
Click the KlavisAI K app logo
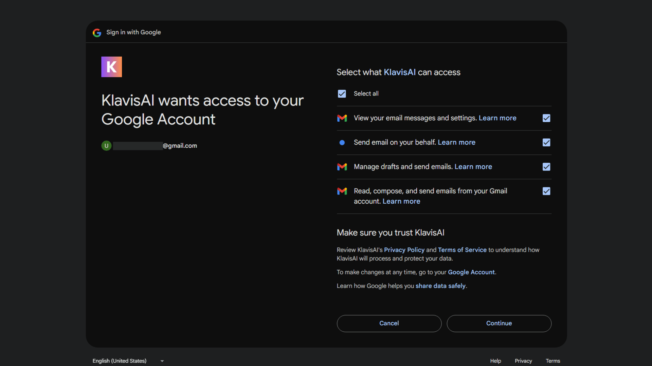(x=111, y=67)
